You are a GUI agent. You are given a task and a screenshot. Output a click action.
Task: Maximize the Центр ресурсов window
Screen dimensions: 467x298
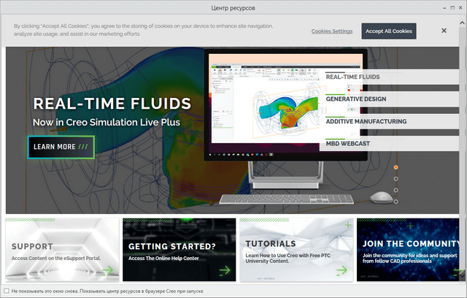click(452, 8)
